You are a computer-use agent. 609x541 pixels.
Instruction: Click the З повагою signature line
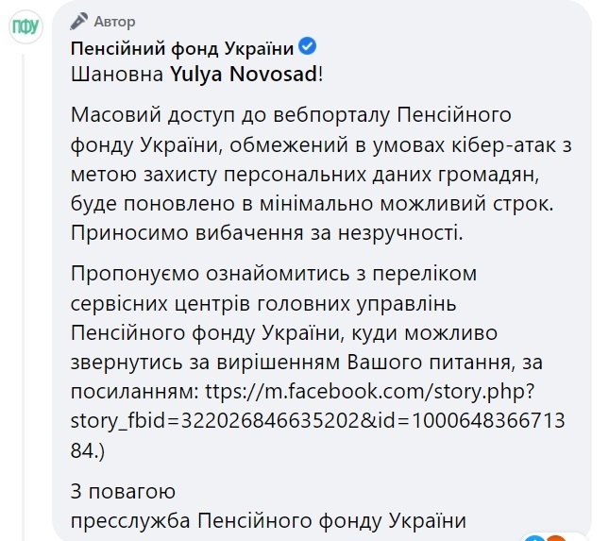(x=123, y=491)
